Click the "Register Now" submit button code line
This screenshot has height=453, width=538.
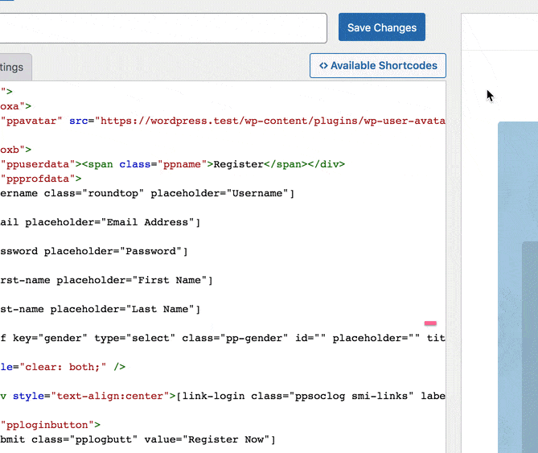[x=138, y=439]
